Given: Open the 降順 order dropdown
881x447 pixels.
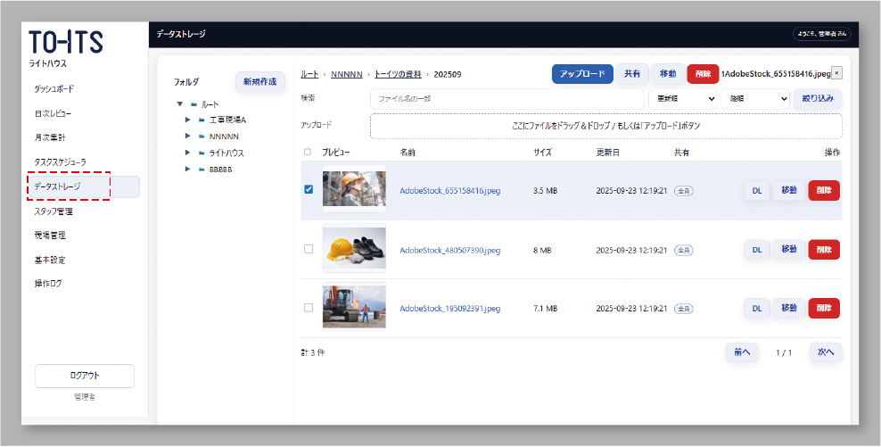Looking at the screenshot, I should pyautogui.click(x=754, y=98).
